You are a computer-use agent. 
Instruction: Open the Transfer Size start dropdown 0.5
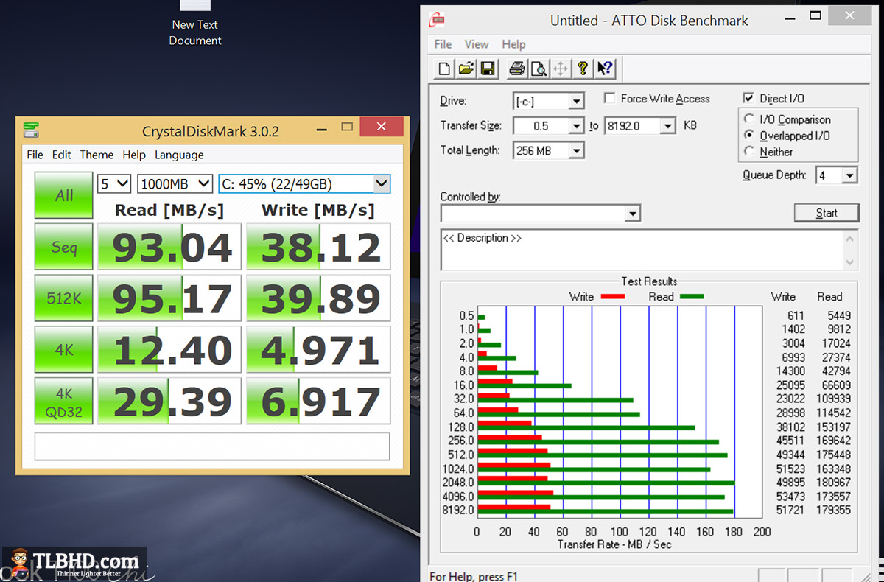point(577,126)
